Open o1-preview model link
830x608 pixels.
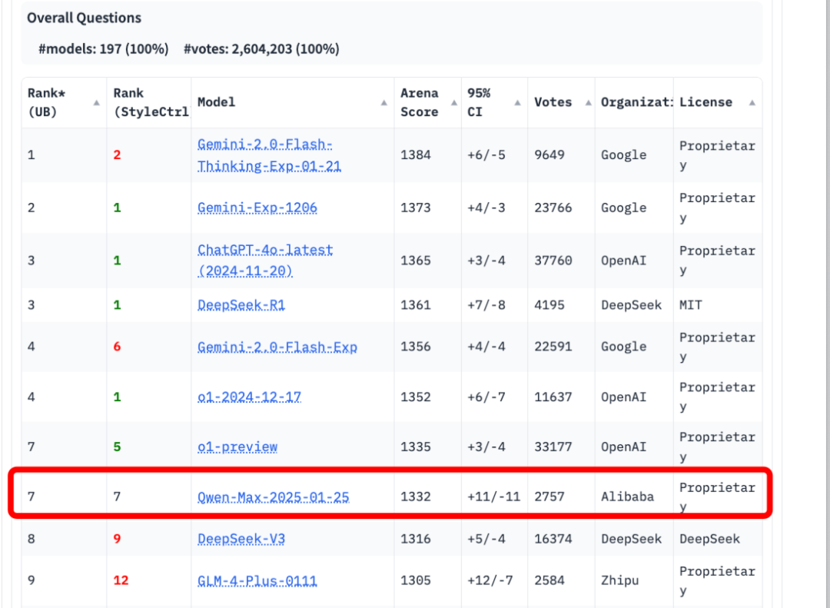pyautogui.click(x=237, y=447)
